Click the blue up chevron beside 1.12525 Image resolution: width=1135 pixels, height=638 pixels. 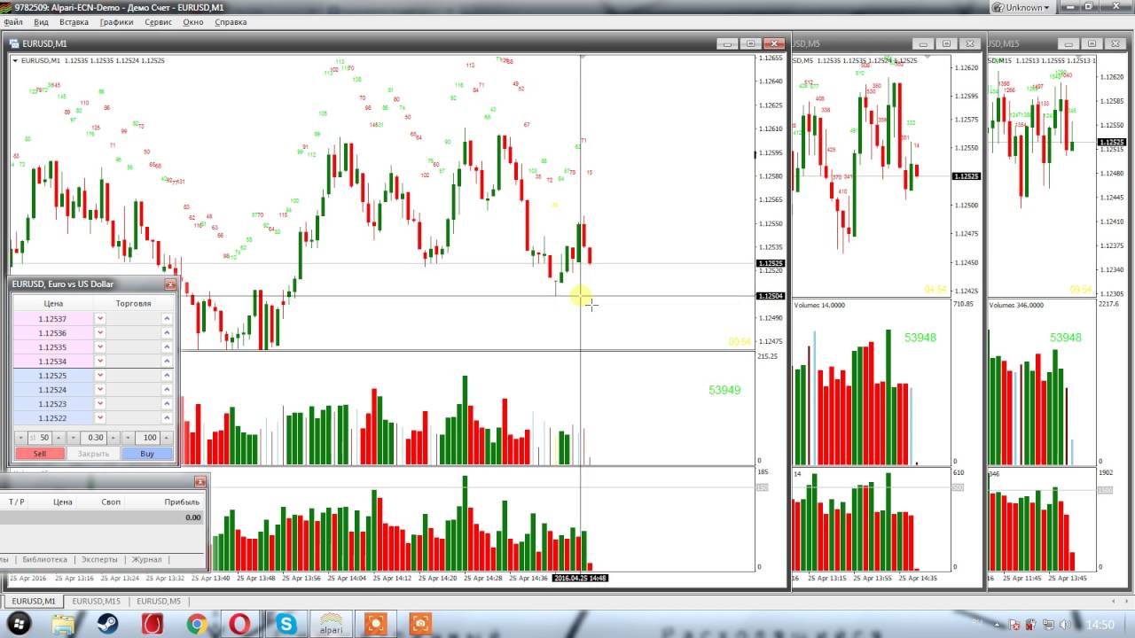(167, 375)
